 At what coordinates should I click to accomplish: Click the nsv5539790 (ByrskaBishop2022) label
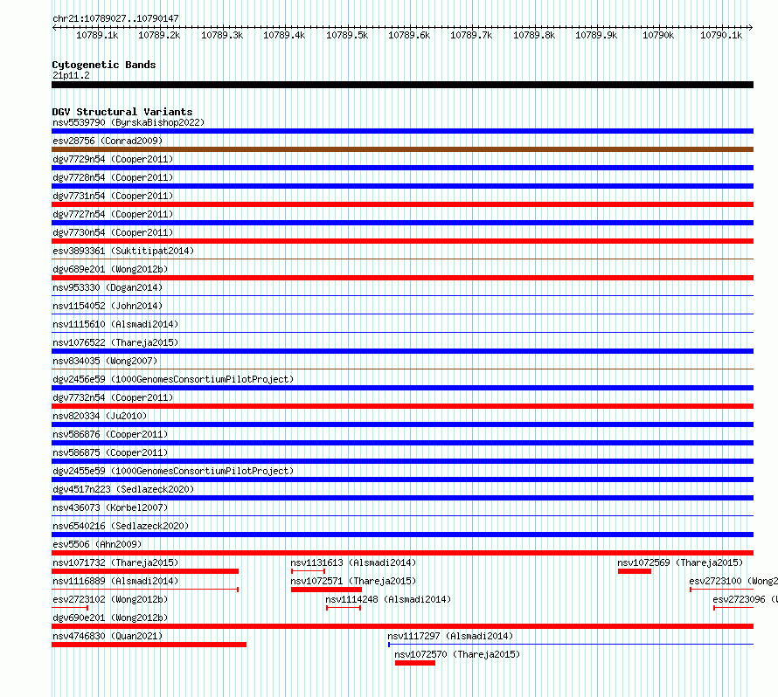129,122
